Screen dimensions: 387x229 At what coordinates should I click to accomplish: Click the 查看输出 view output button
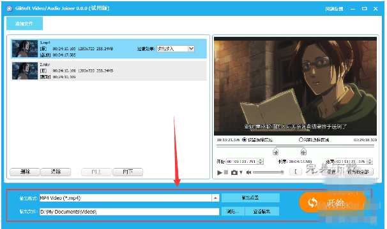point(262,211)
